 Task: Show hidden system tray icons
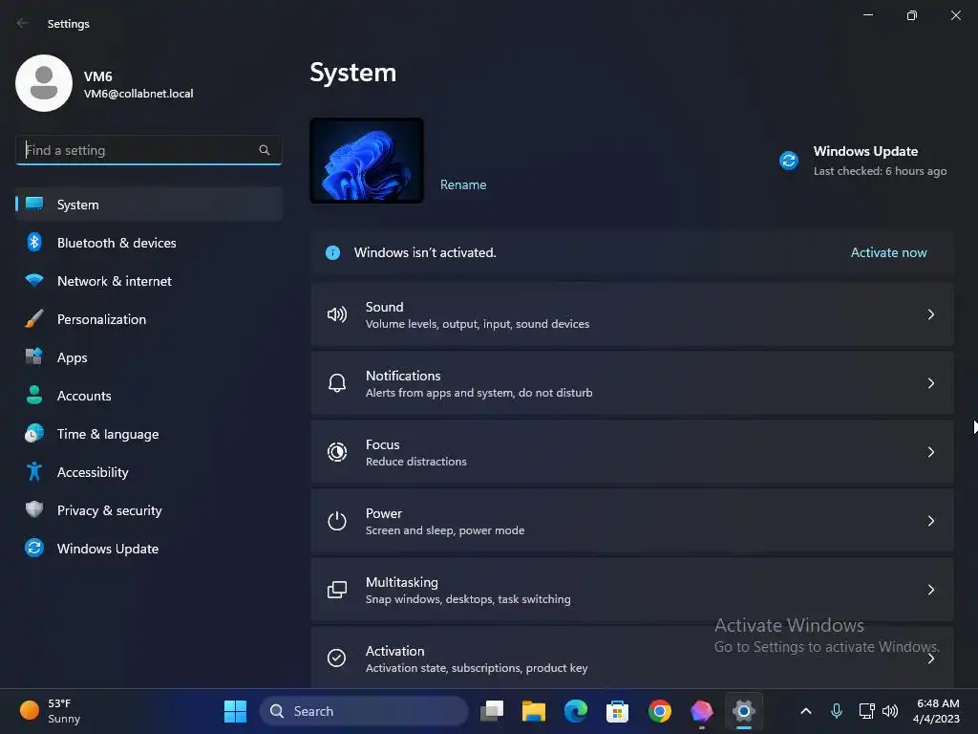tap(806, 711)
